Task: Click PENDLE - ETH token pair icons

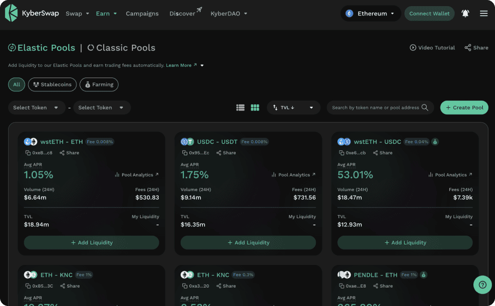Action: [x=344, y=275]
